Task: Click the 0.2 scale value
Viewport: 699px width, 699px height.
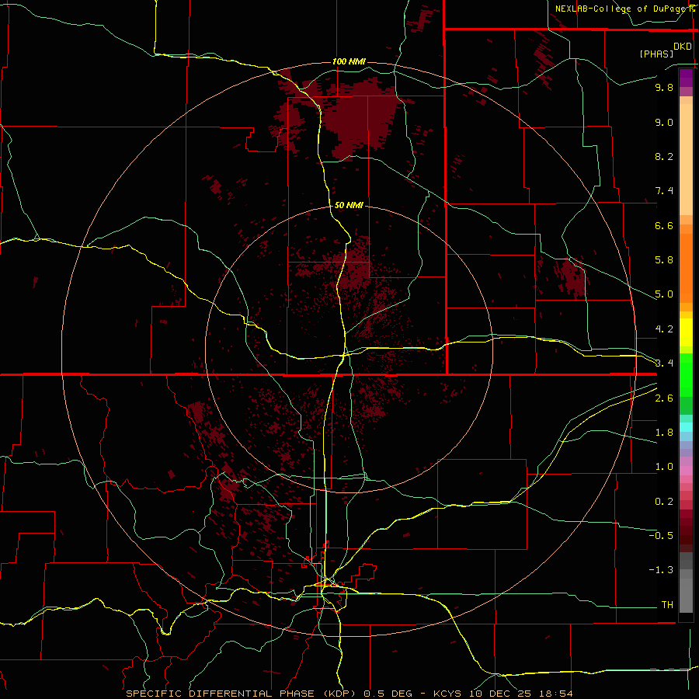Action: coord(664,502)
